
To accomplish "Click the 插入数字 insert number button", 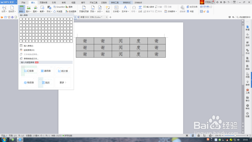I will 149,7.
